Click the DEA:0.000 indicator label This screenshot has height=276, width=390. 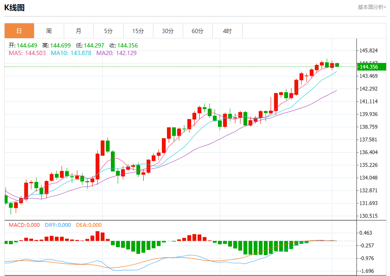point(89,225)
